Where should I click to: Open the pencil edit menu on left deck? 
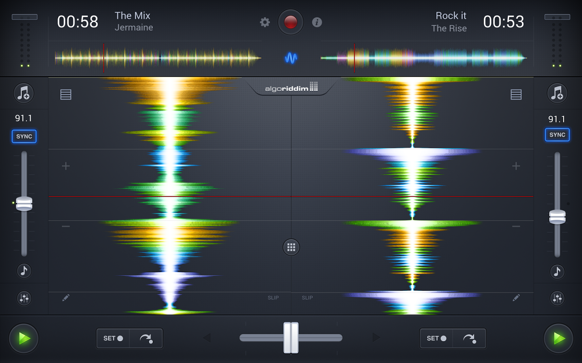(x=66, y=298)
